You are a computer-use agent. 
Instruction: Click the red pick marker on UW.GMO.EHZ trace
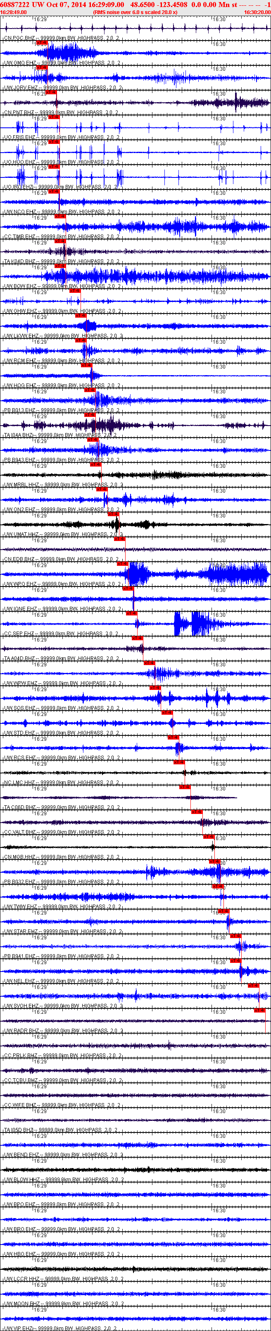click(x=42, y=43)
